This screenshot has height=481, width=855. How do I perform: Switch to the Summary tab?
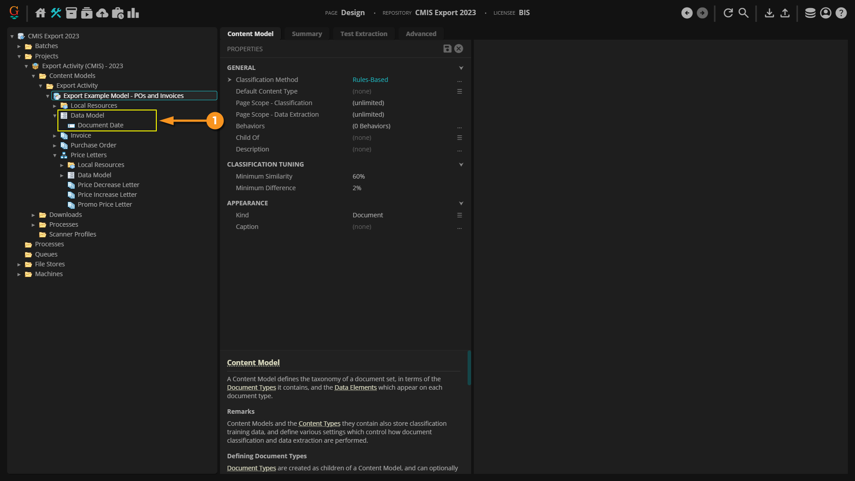[x=306, y=34]
